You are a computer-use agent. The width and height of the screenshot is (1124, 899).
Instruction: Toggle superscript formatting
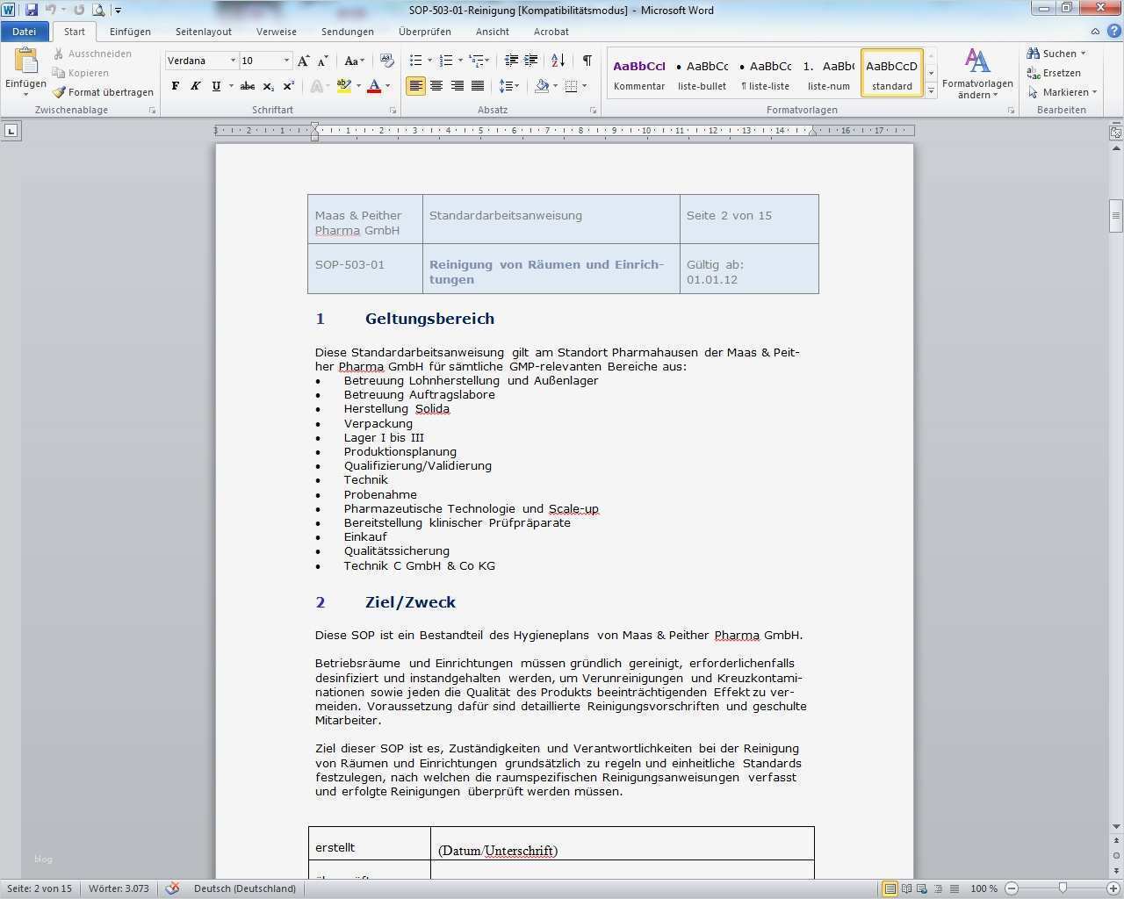coord(288,86)
